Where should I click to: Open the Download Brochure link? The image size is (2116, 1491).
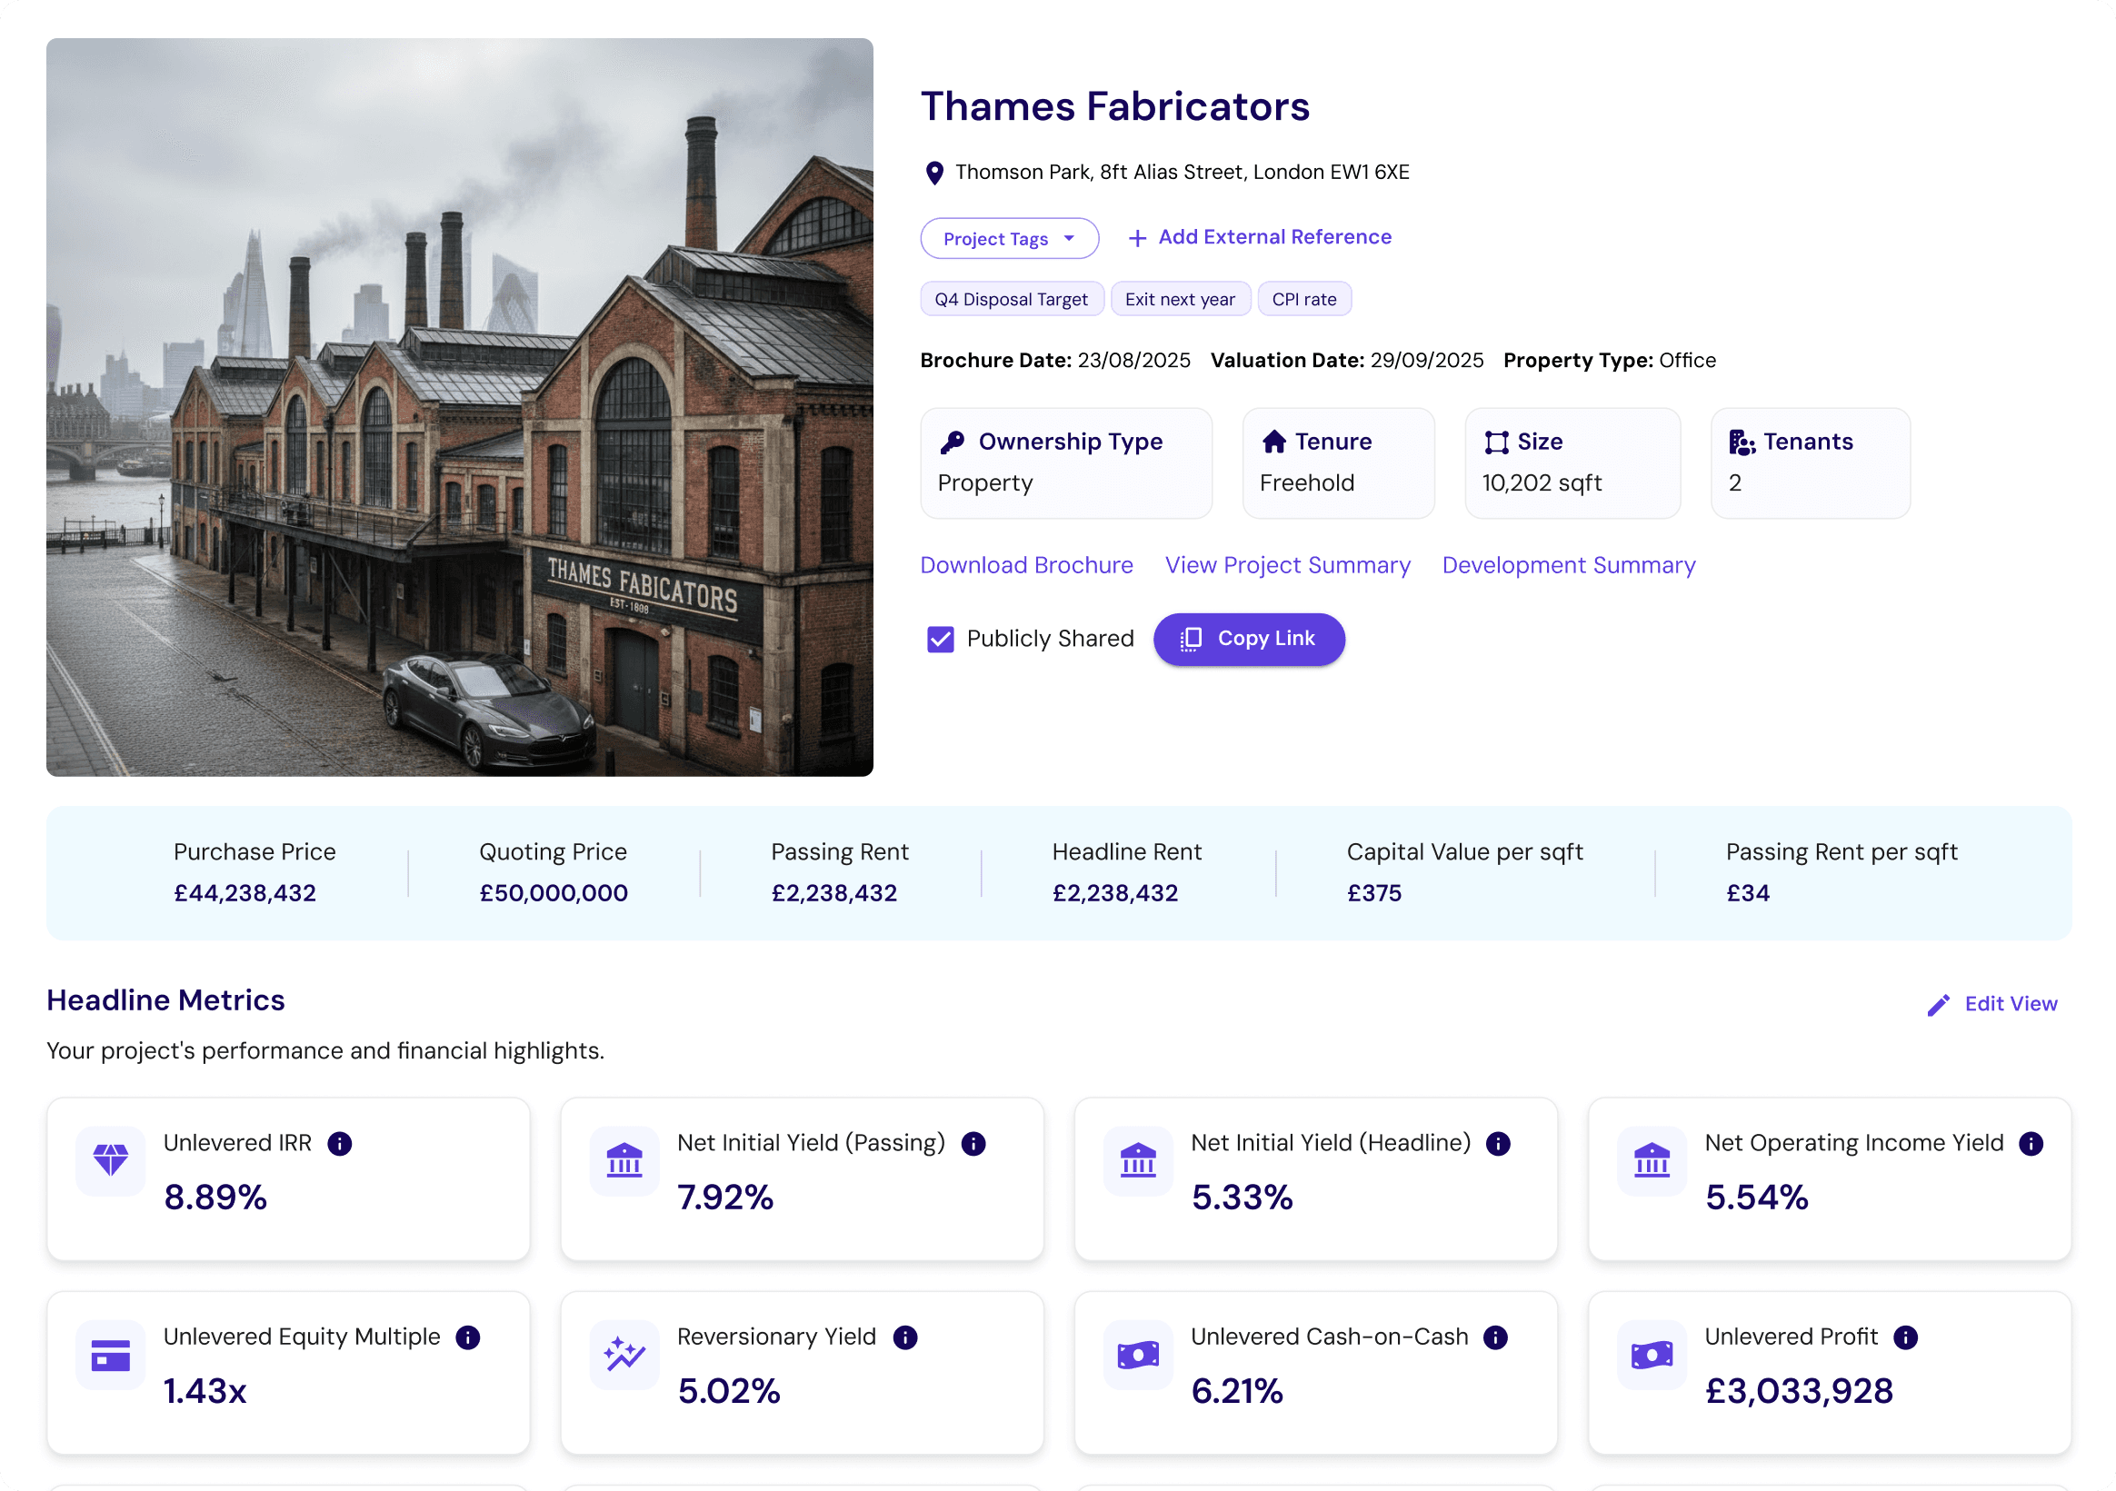click(1027, 565)
